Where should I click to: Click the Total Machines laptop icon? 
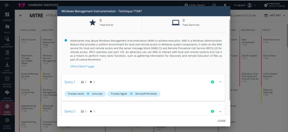[x=175, y=23]
